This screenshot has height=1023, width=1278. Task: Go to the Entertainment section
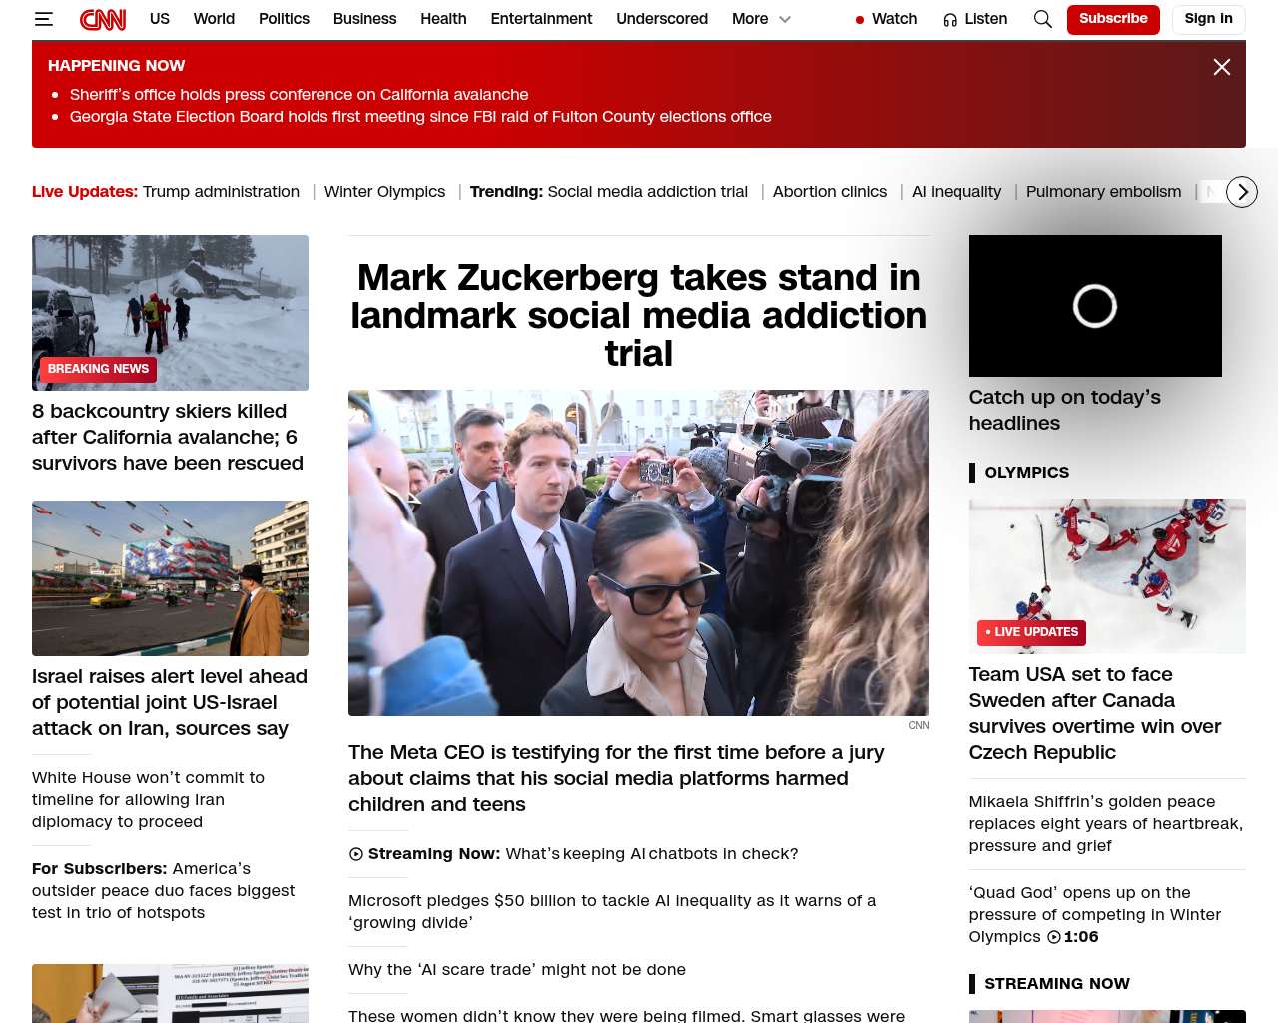541,19
